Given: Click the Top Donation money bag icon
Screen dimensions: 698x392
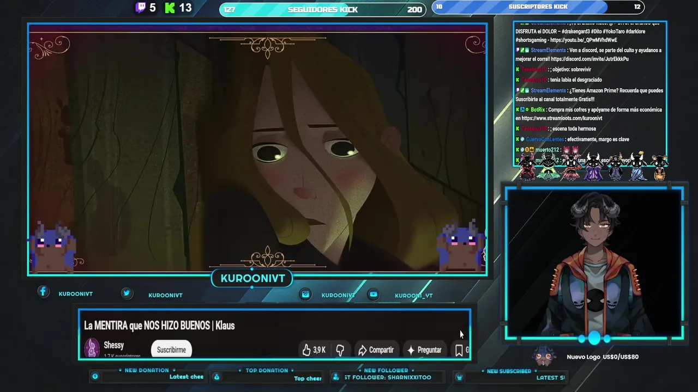Looking at the screenshot, I should [x=216, y=376].
